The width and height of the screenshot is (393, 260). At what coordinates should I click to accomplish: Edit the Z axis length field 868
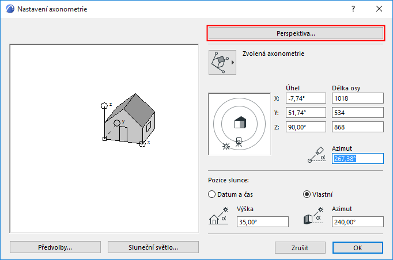(358, 127)
